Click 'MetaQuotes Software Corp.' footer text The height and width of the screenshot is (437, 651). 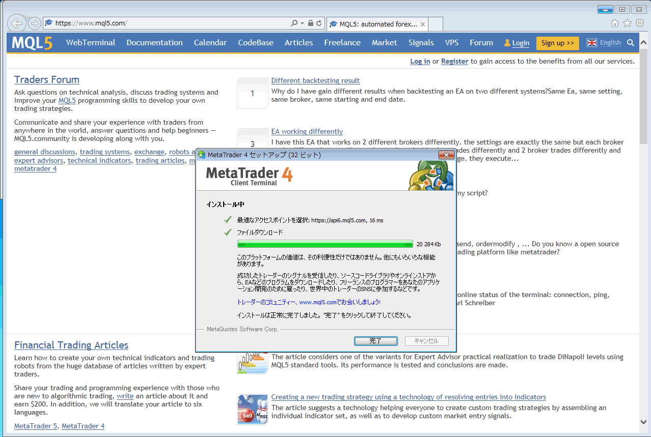(x=242, y=329)
